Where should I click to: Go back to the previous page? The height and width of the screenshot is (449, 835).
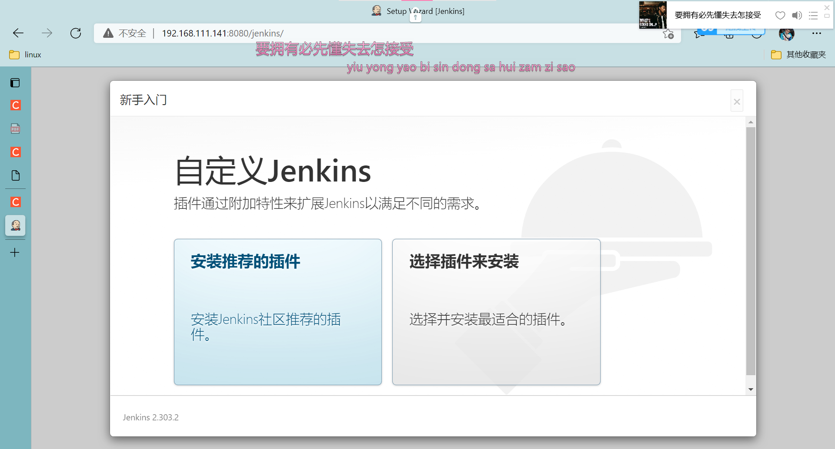(x=18, y=33)
